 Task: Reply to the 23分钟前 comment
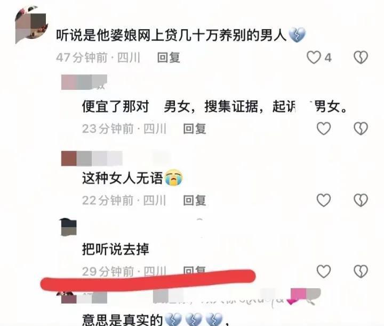(x=195, y=129)
